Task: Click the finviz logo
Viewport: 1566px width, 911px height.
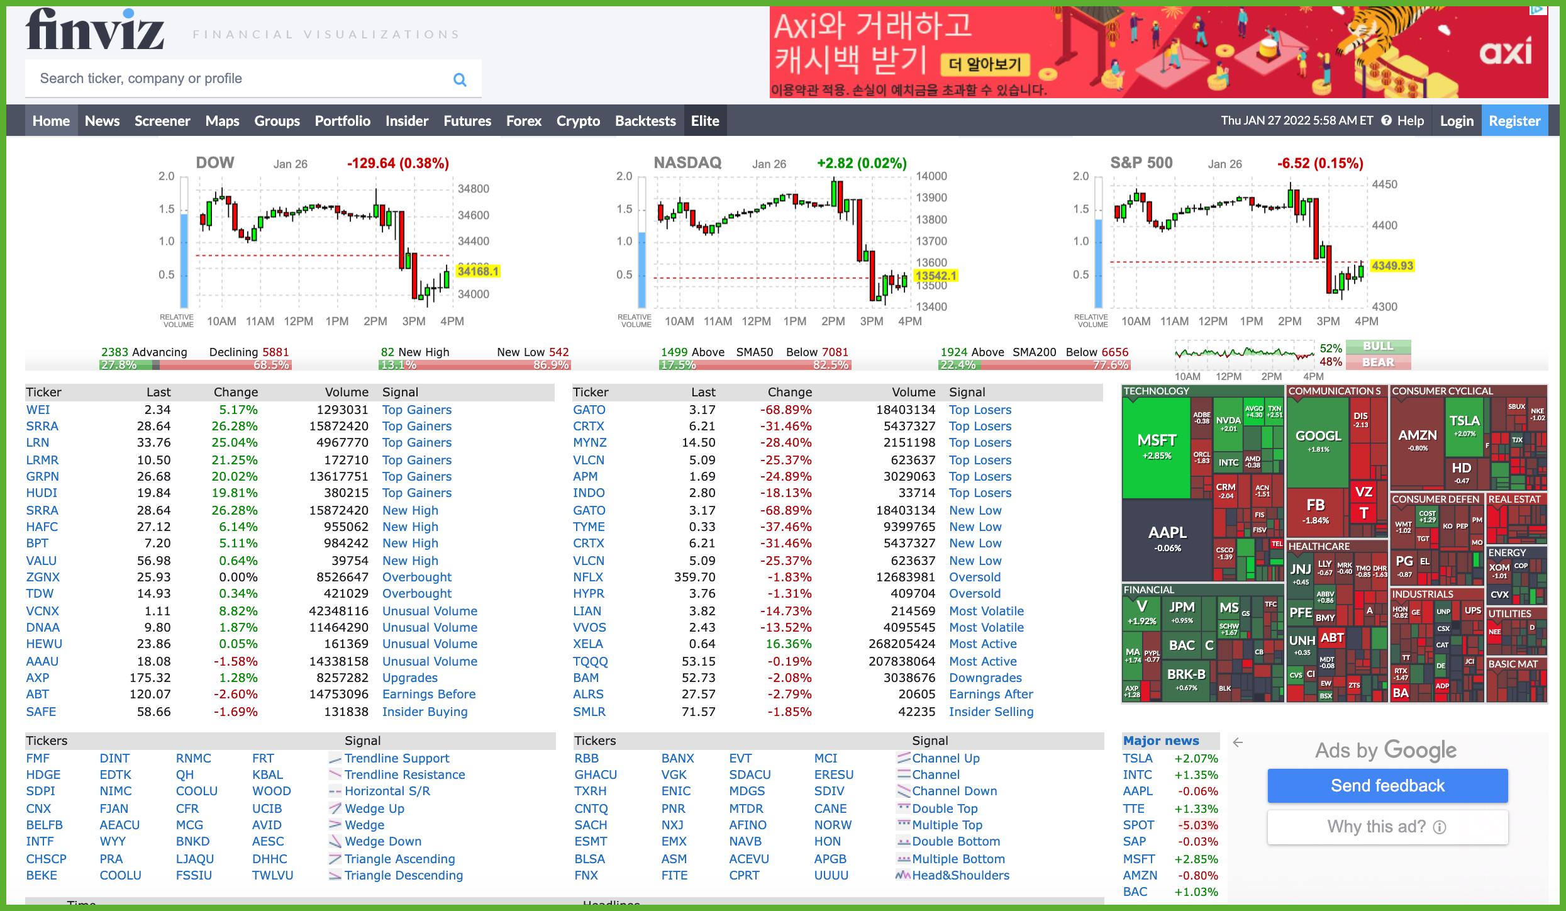Action: (95, 30)
